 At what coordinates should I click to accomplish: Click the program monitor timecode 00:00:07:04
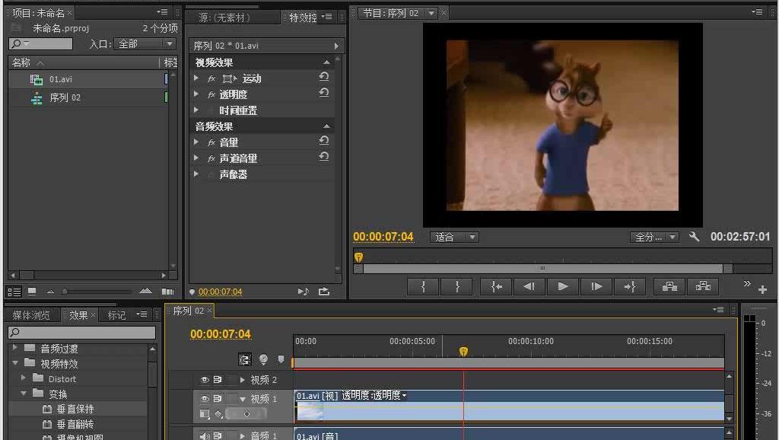pyautogui.click(x=383, y=237)
